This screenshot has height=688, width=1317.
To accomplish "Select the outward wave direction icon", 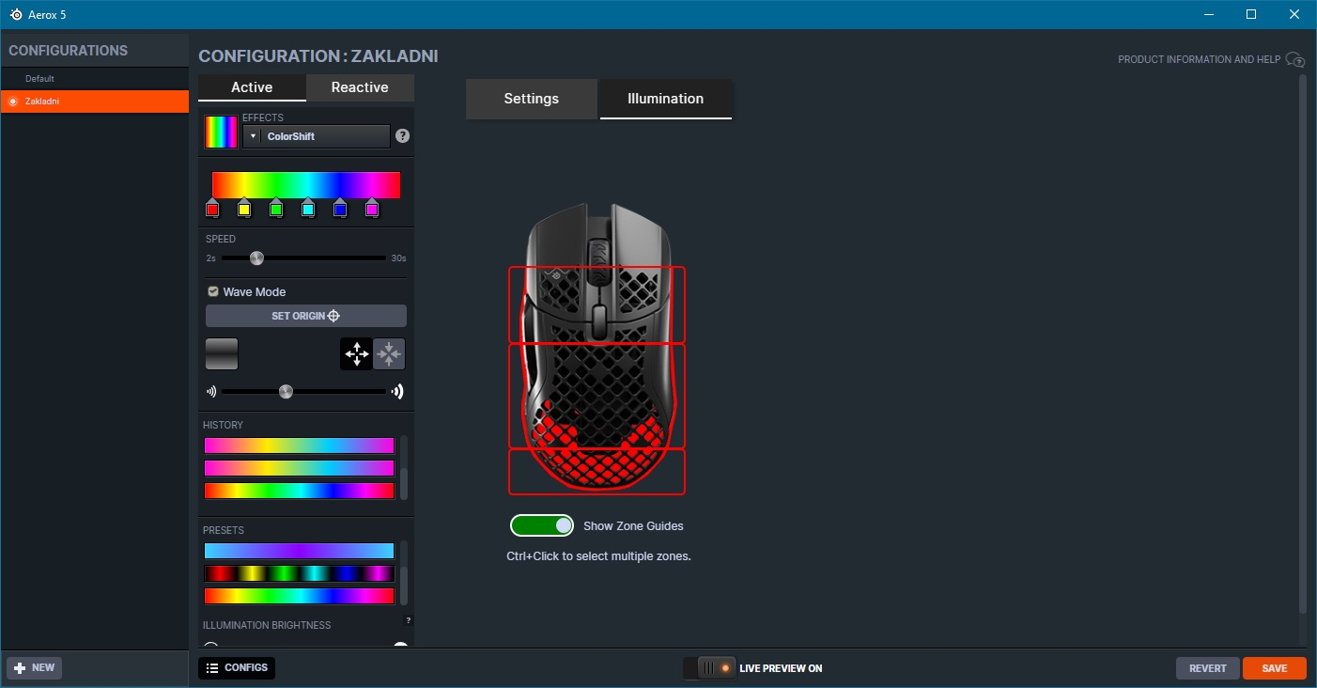I will pyautogui.click(x=356, y=354).
